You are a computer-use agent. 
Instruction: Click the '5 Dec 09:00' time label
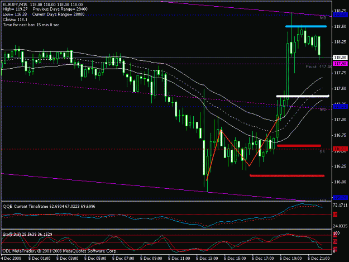[151, 259]
